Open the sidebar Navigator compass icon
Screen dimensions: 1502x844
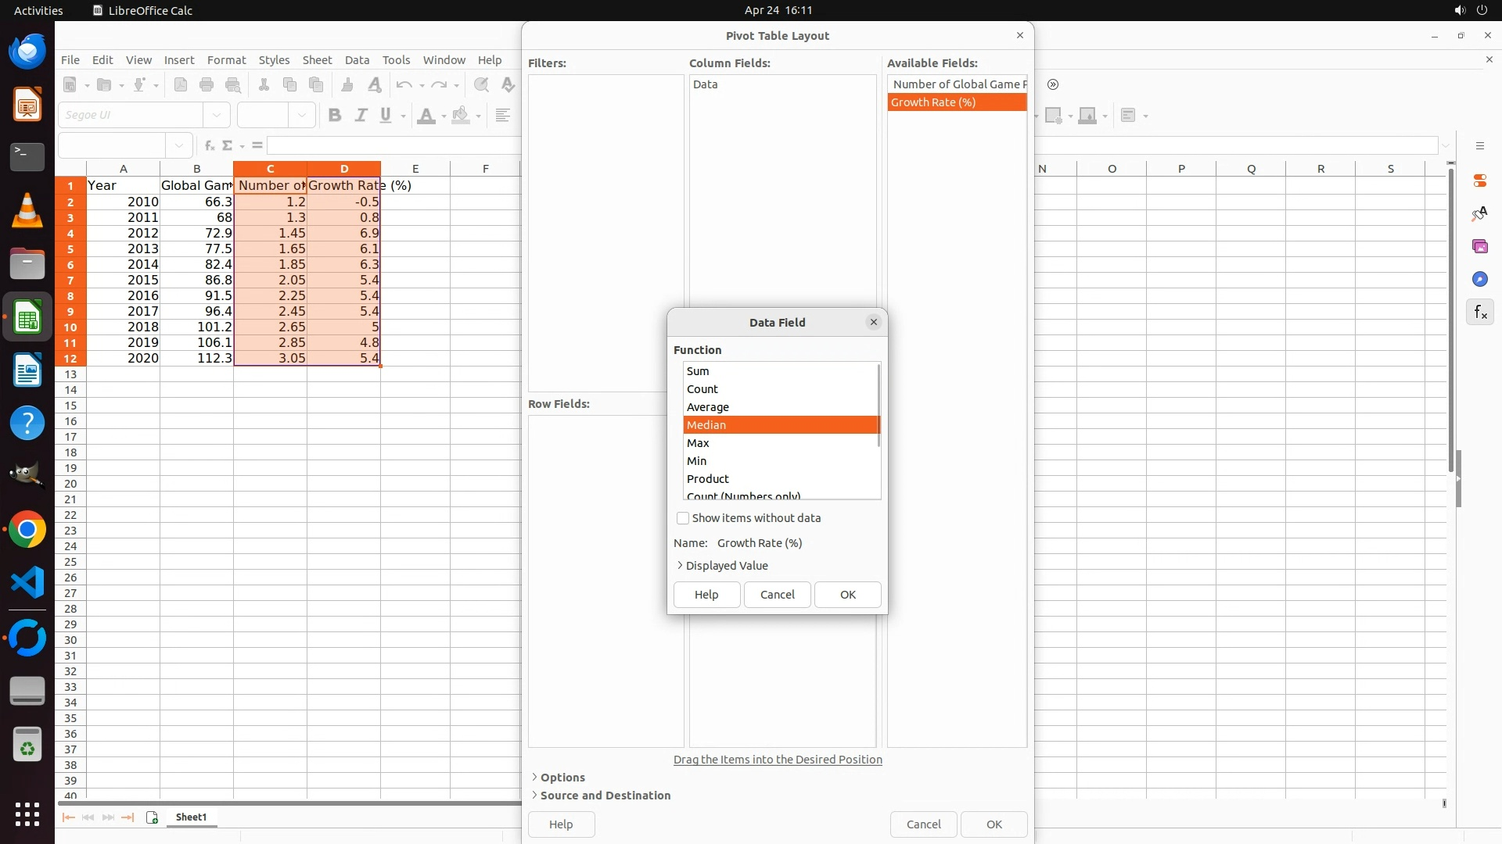click(1479, 280)
